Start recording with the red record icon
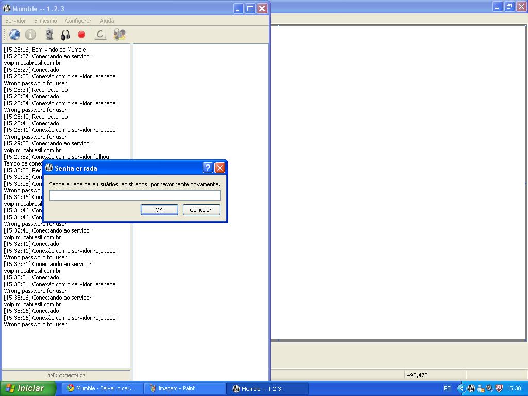 (81, 35)
